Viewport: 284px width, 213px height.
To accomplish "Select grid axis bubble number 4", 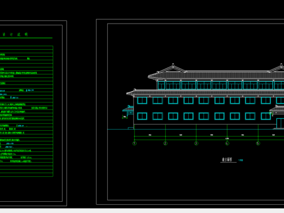I will point(227,143).
